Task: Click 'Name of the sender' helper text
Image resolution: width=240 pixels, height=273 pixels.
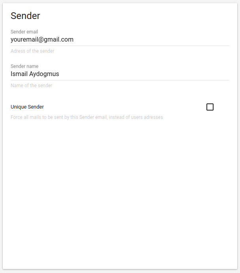Action: coord(32,85)
